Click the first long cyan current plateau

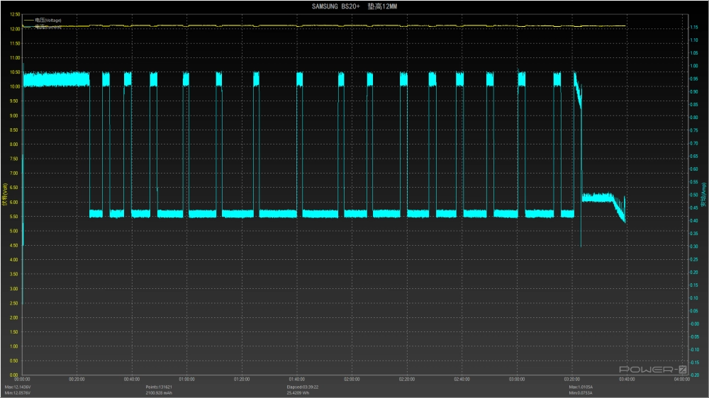click(56, 79)
